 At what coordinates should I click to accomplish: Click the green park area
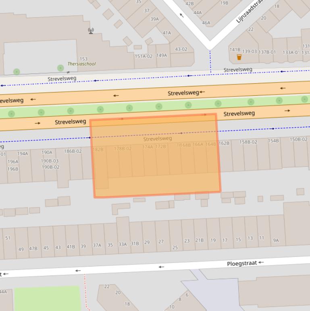(47, 298)
